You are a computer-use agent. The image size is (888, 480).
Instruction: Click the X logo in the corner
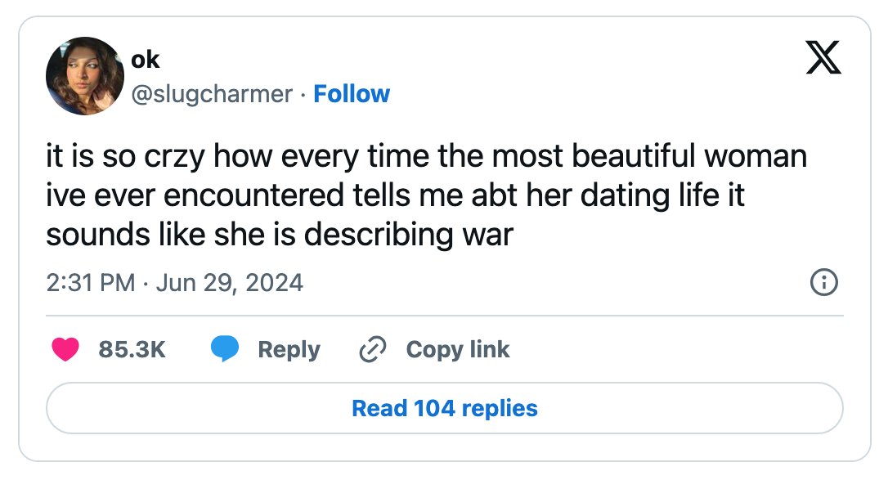[823, 58]
